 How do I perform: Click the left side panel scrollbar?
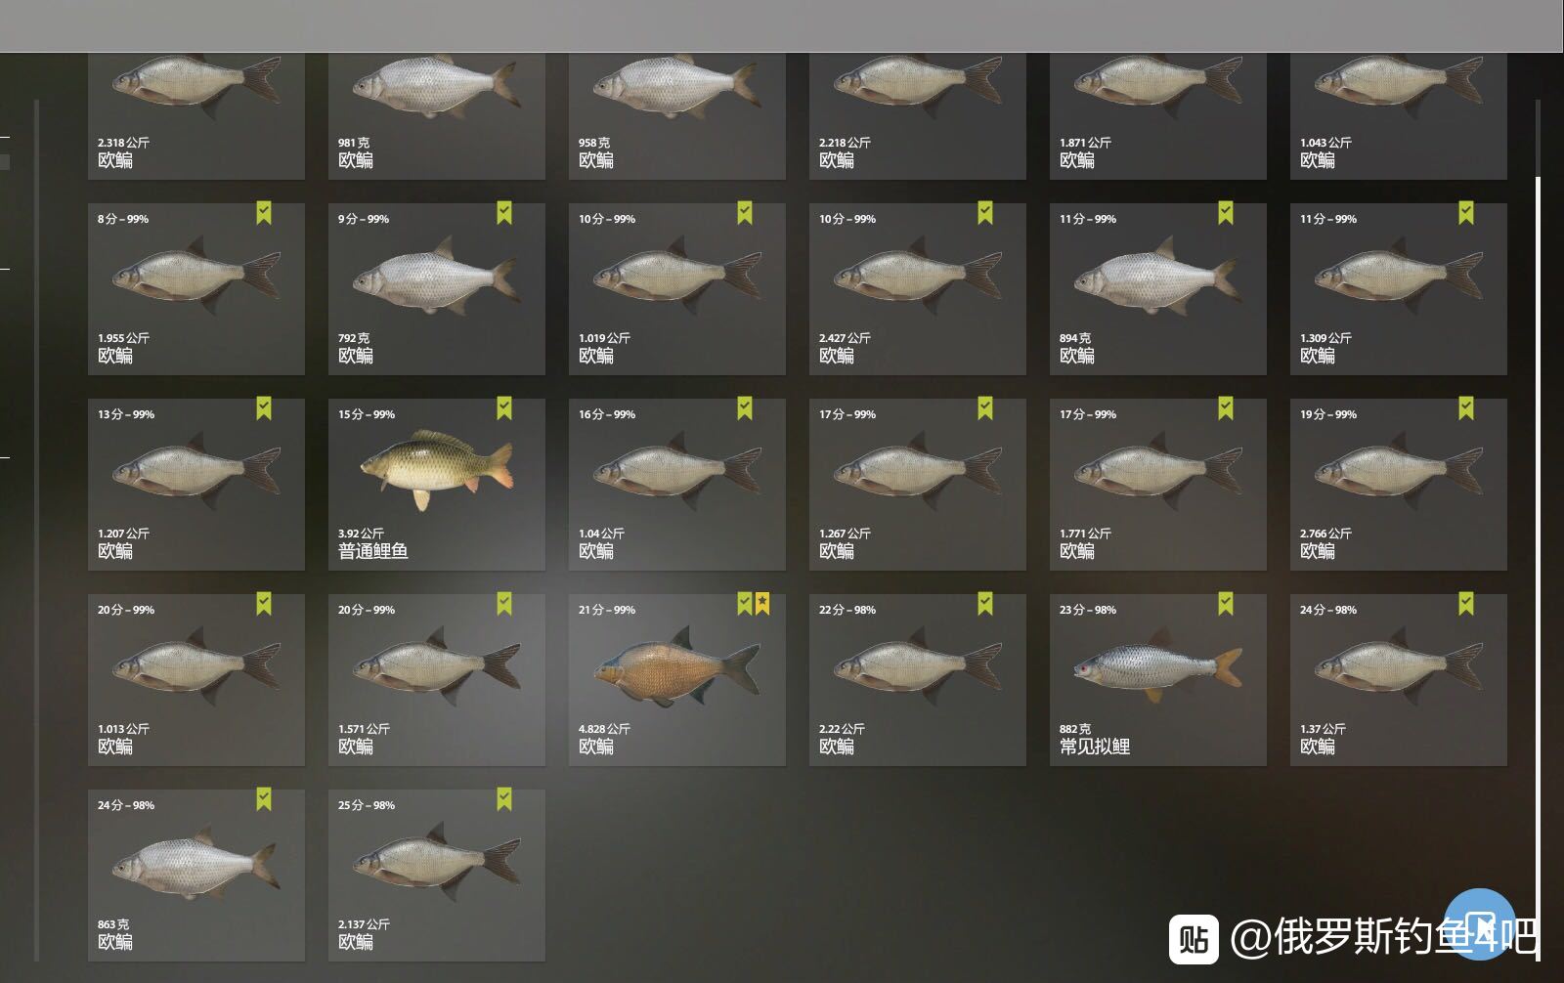37,528
